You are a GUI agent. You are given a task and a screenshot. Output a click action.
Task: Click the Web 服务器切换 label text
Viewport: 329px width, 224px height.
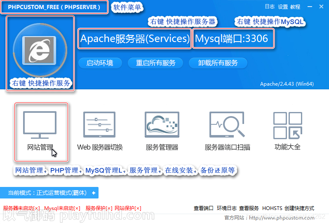coord(100,147)
